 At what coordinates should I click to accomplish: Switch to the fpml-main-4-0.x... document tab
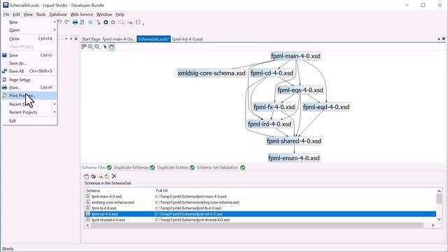pyautogui.click(x=119, y=39)
